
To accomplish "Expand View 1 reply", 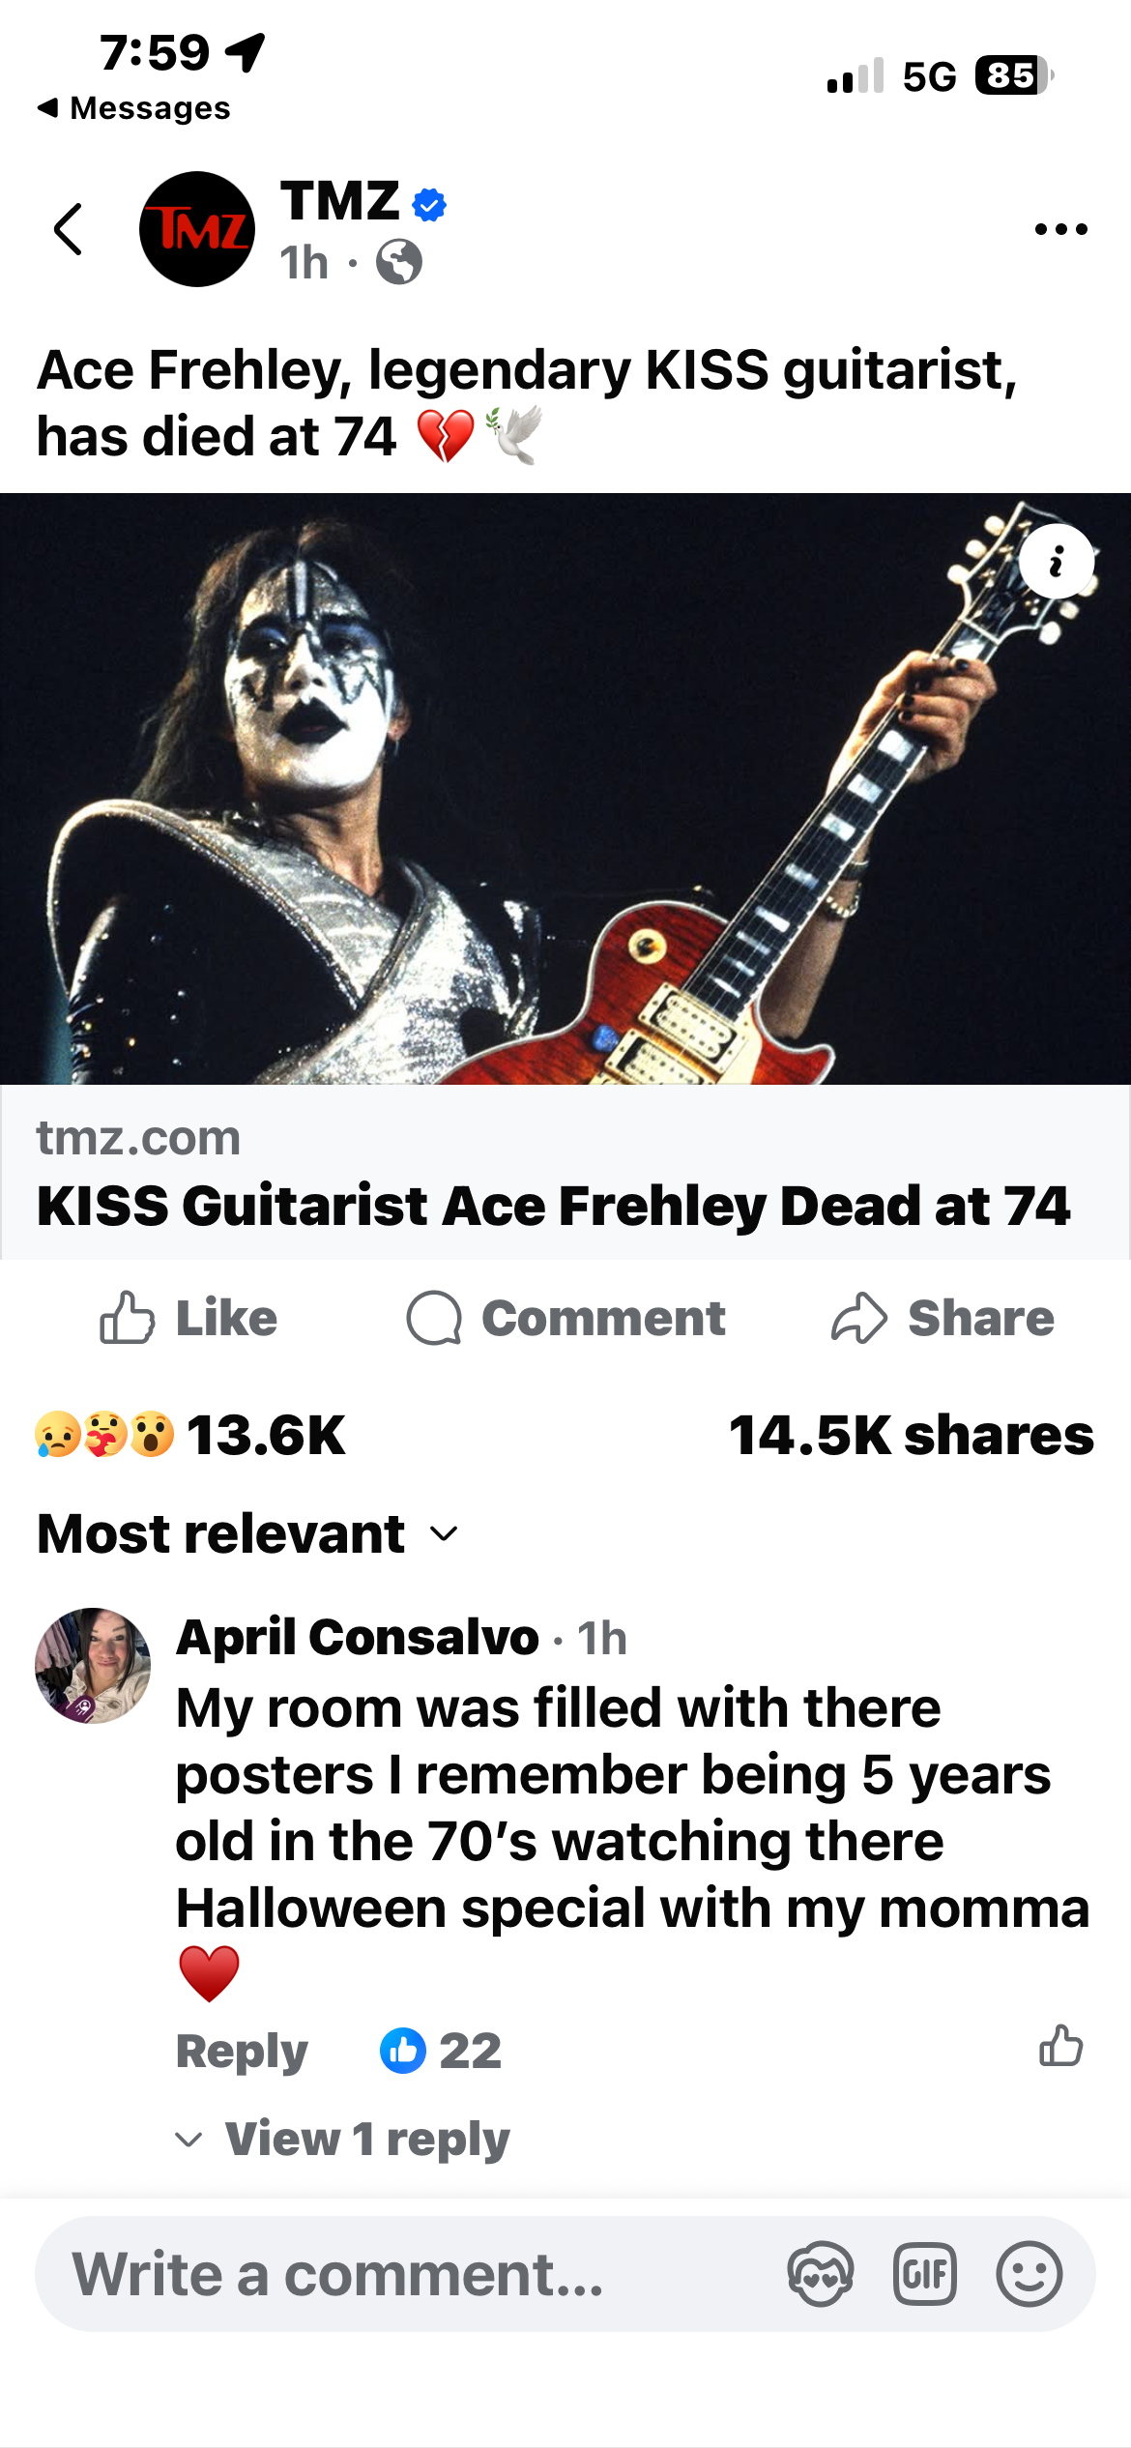I will coord(365,2139).
